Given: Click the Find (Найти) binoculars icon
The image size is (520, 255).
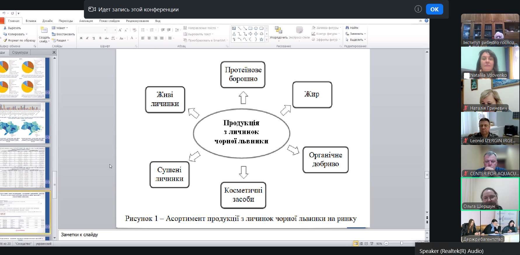Looking at the screenshot, I should pyautogui.click(x=347, y=28).
